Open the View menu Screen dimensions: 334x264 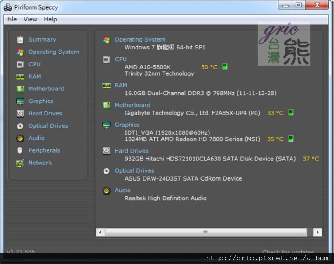30,19
